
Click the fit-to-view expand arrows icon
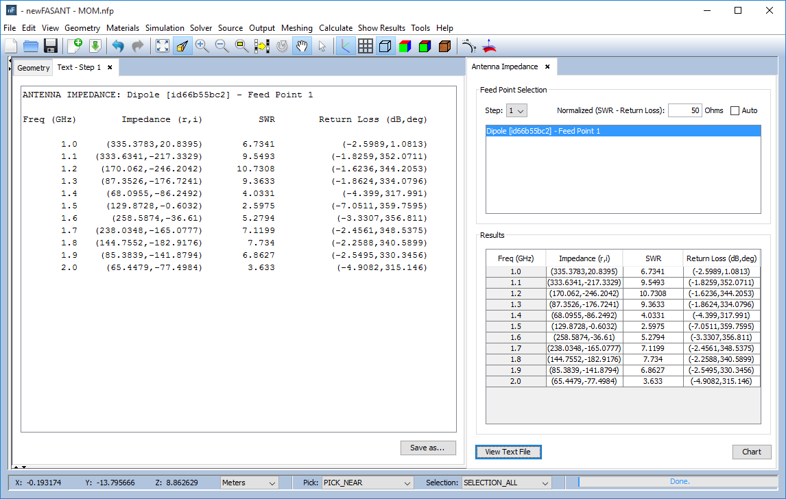coord(163,46)
